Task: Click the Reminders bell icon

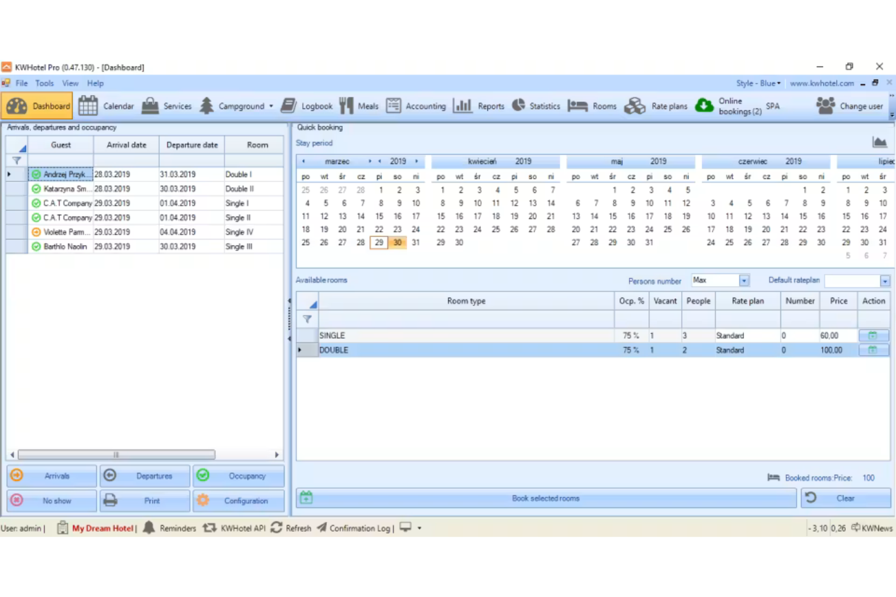Action: click(x=149, y=527)
